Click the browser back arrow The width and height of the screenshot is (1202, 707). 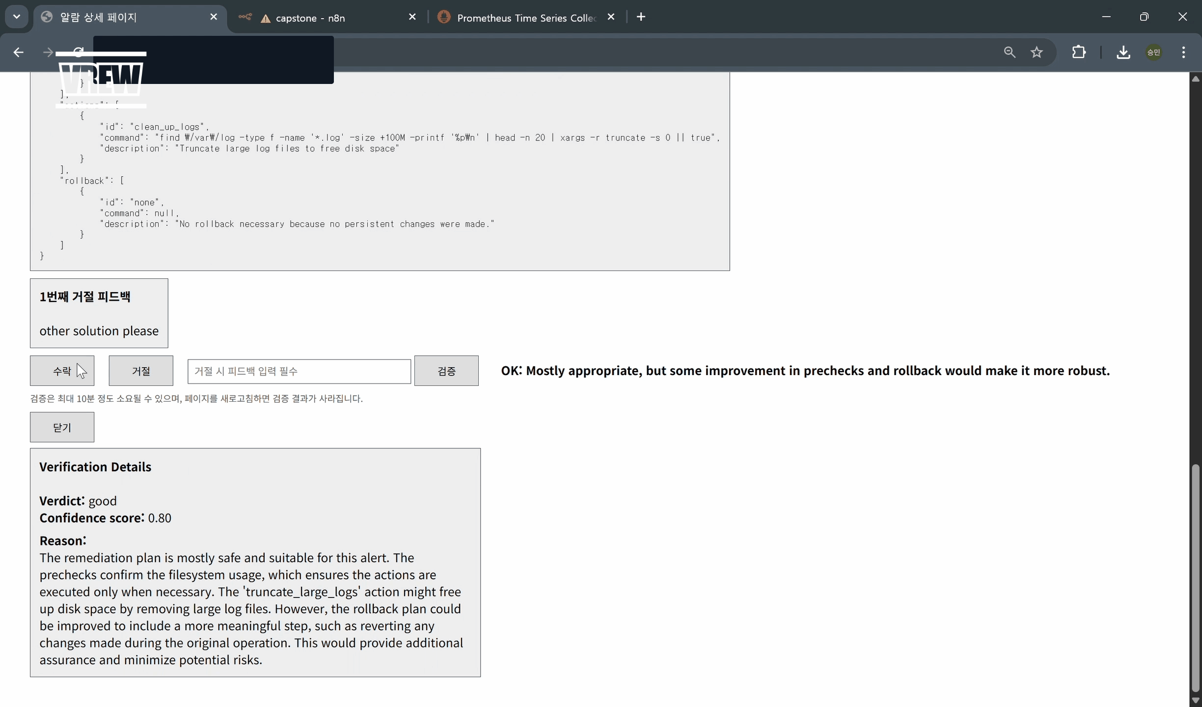pyautogui.click(x=18, y=52)
